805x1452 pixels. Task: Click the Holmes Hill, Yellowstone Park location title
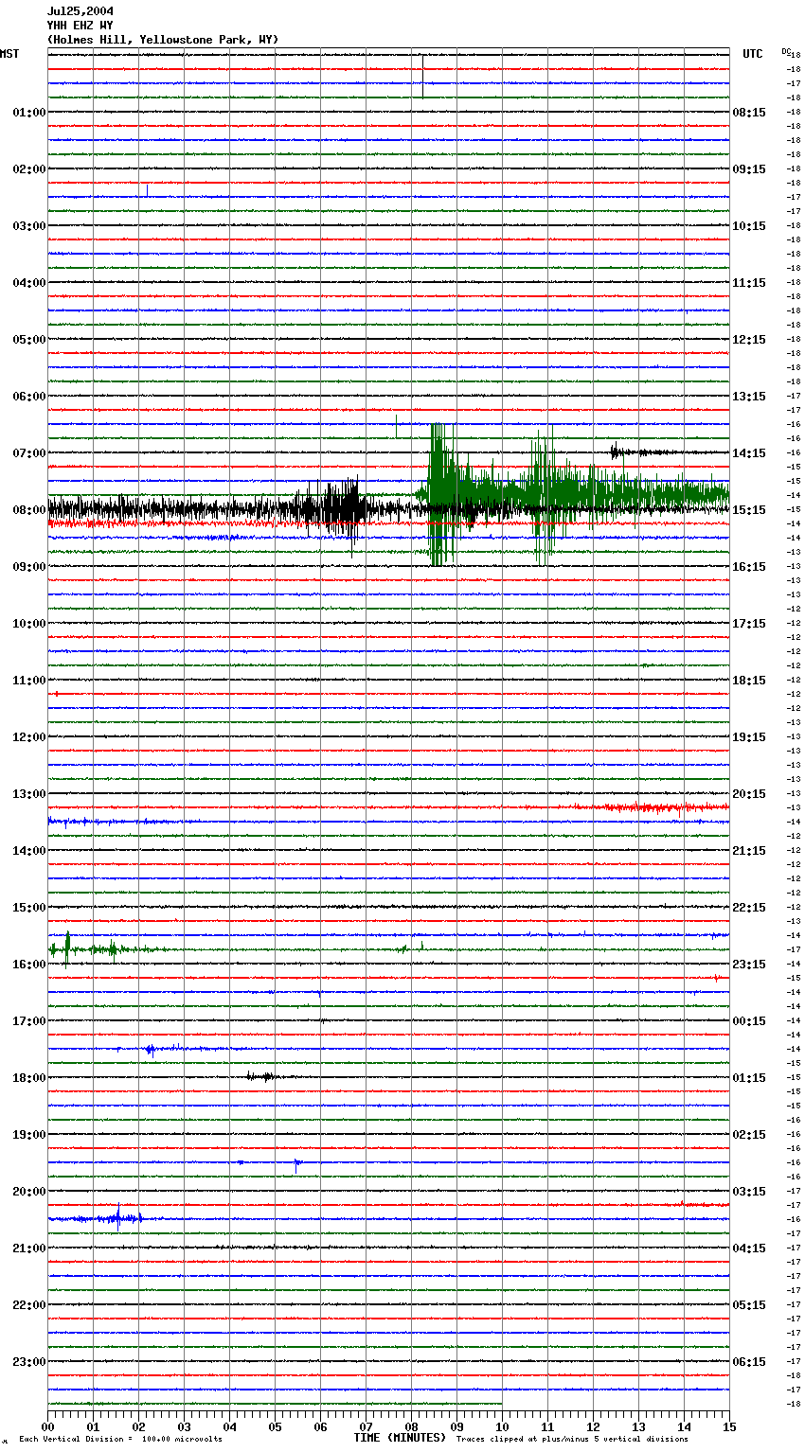[163, 40]
